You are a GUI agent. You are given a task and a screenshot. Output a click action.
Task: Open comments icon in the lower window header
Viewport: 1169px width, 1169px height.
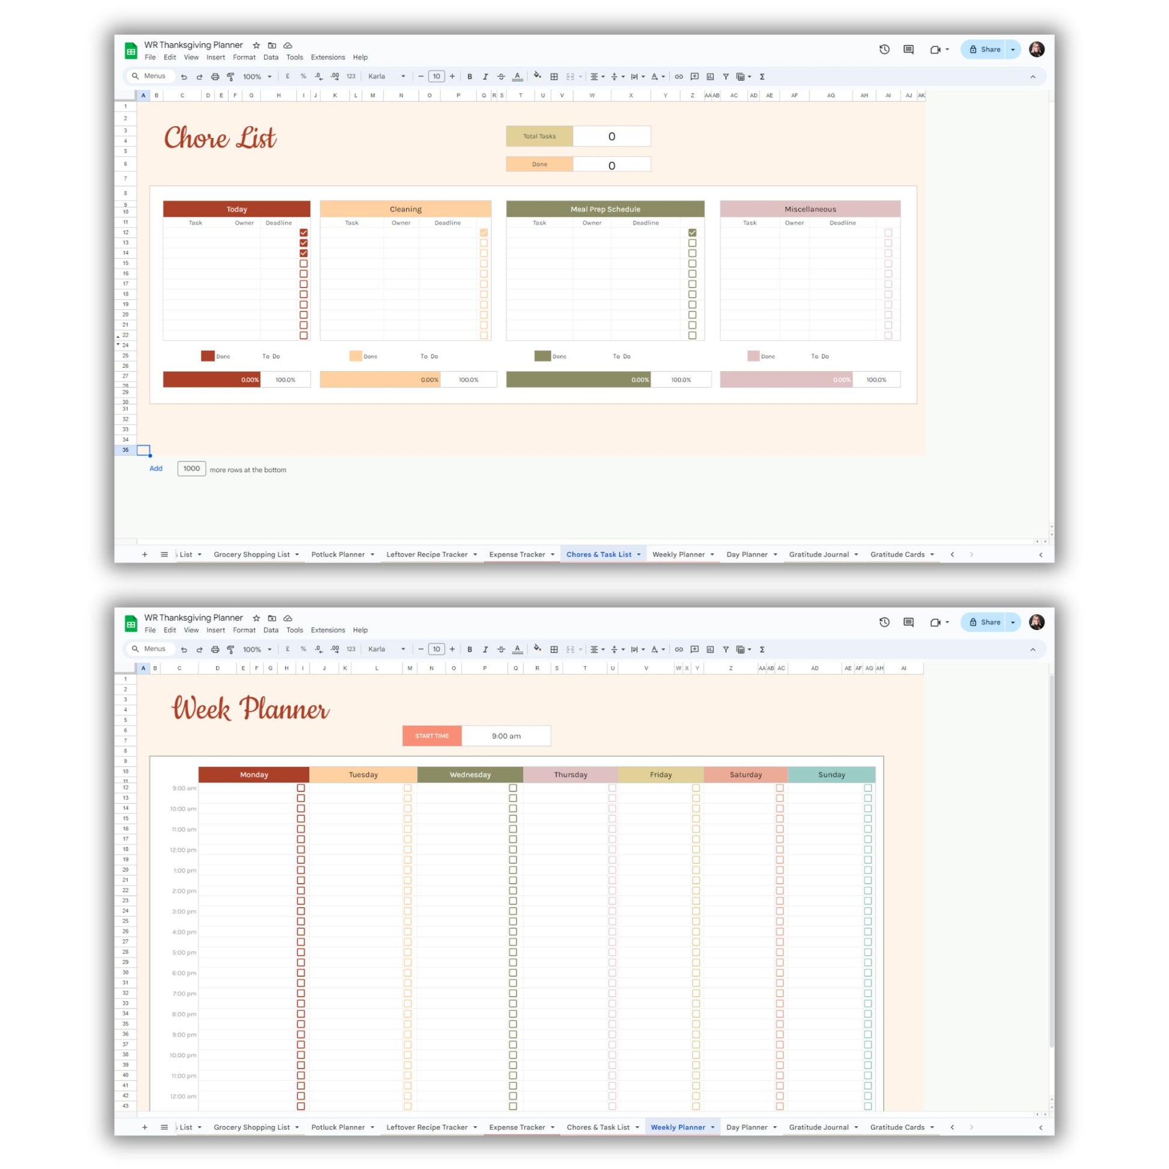(908, 622)
